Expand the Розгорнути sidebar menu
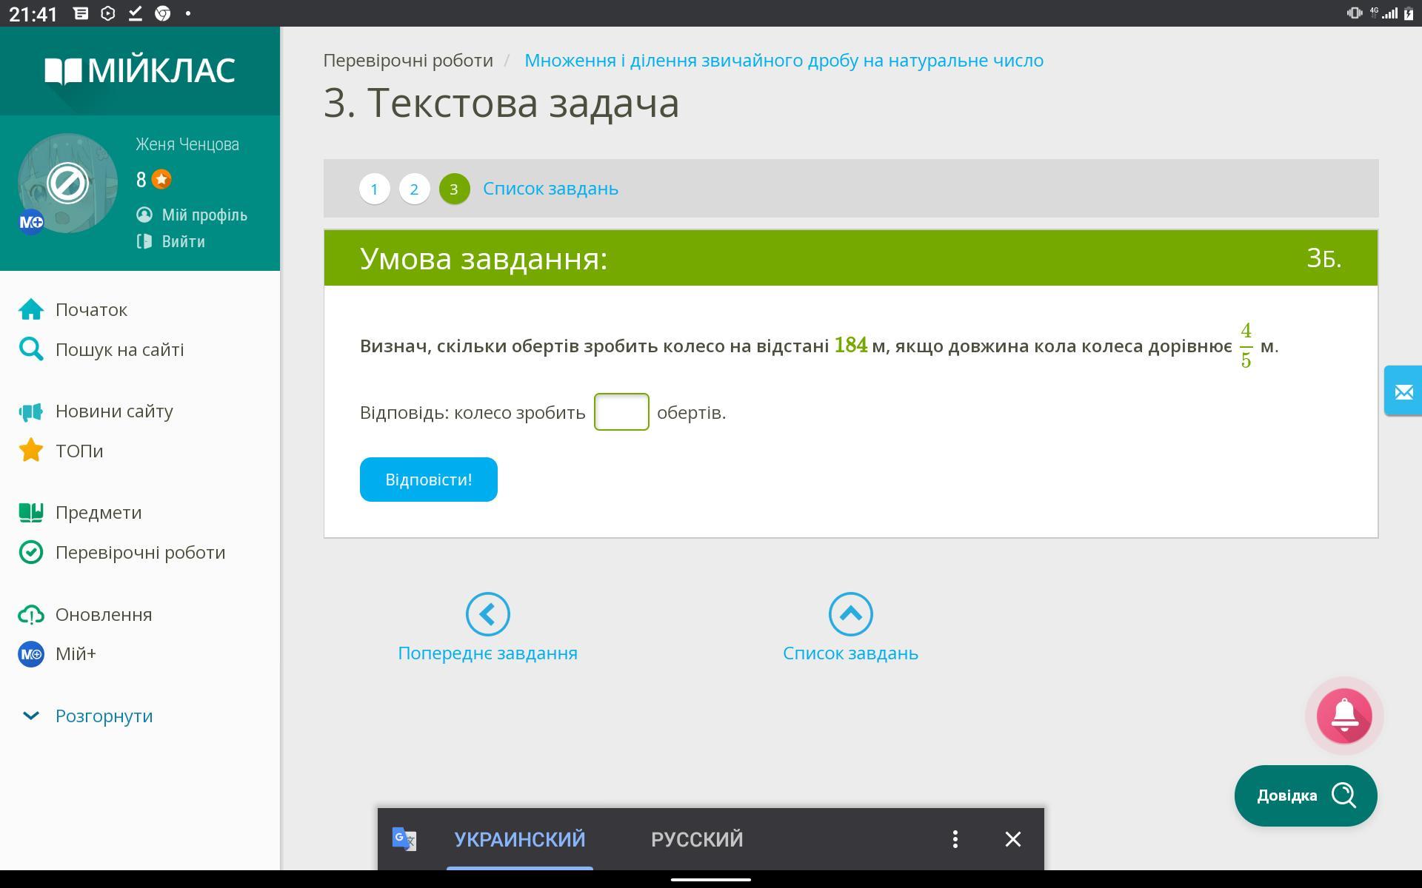 pyautogui.click(x=104, y=716)
